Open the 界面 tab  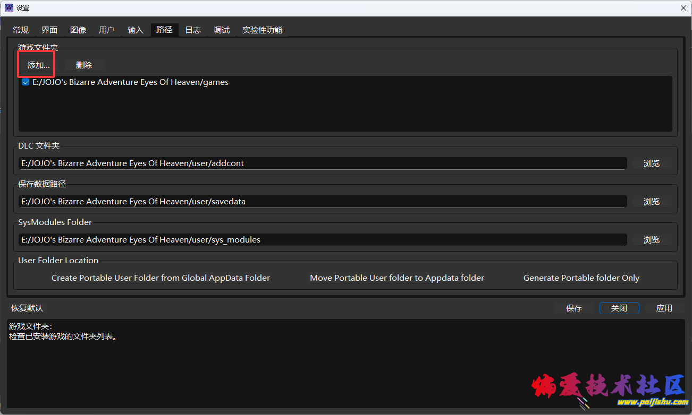(49, 30)
